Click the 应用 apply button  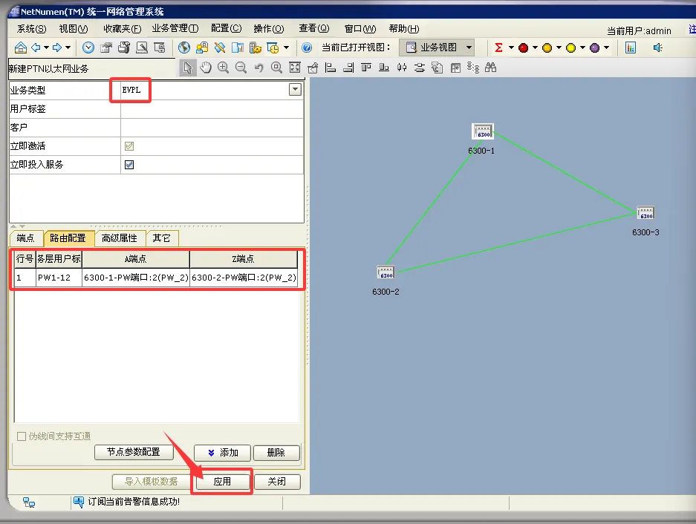tap(222, 482)
